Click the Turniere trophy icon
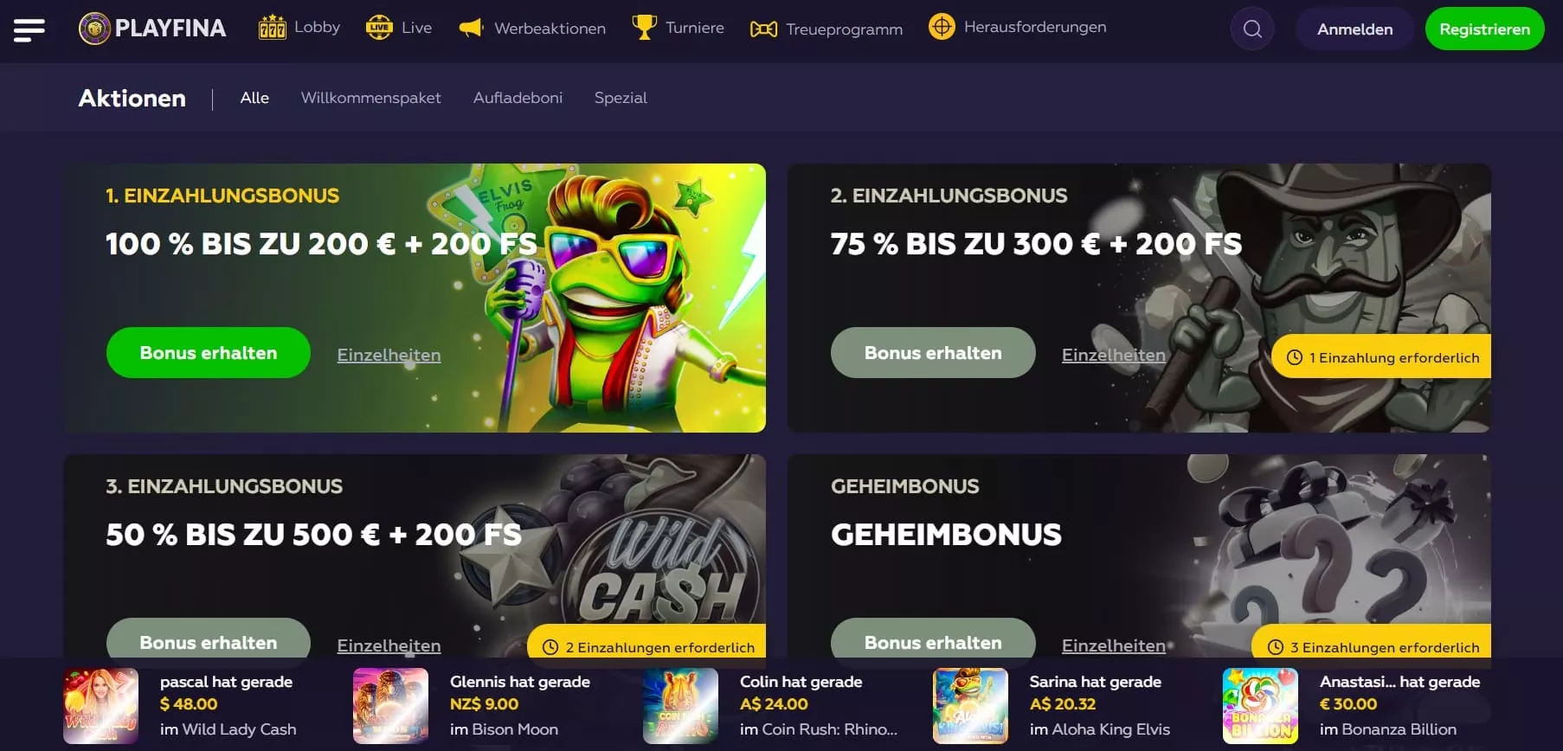The image size is (1563, 751). click(645, 27)
